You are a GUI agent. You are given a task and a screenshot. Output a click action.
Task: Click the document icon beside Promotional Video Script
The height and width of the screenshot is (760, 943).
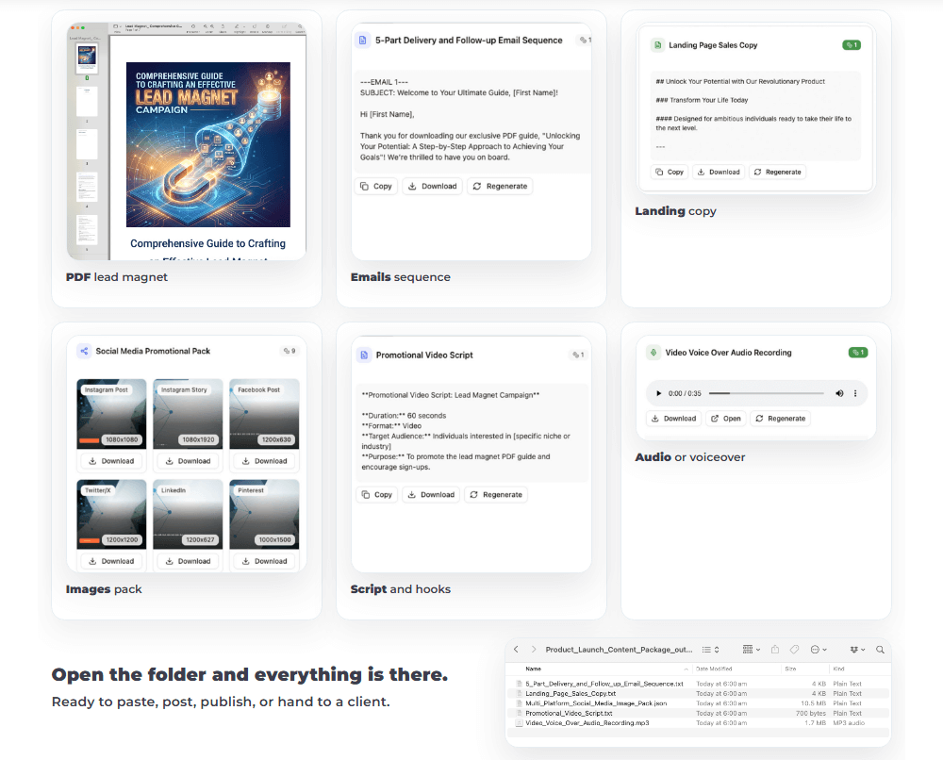(x=363, y=355)
